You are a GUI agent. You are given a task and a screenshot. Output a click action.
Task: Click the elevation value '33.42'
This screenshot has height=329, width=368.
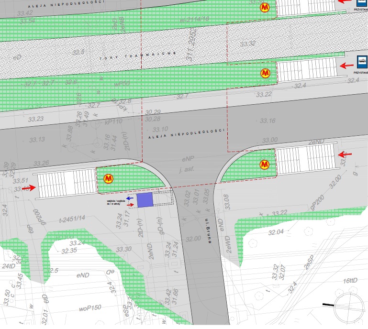tap(25, 13)
